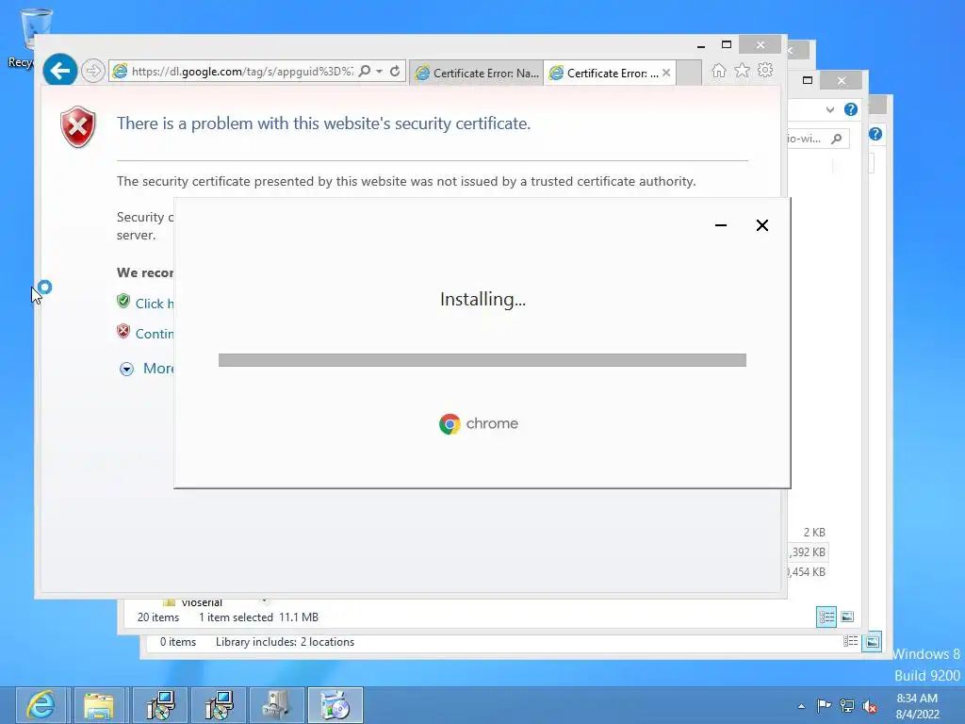Image resolution: width=965 pixels, height=724 pixels.
Task: Open the server installer taskbar icon
Action: click(x=276, y=705)
